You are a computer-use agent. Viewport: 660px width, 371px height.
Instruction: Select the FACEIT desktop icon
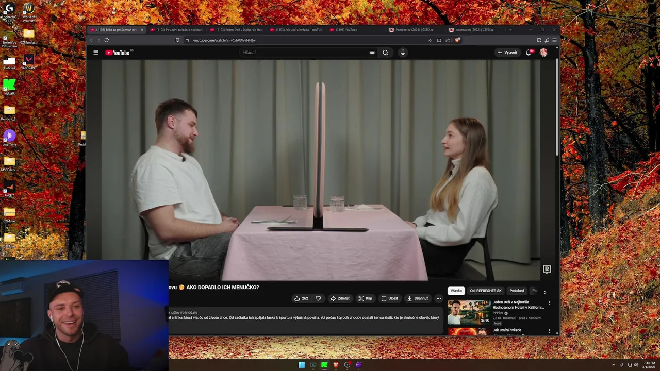tap(9, 189)
